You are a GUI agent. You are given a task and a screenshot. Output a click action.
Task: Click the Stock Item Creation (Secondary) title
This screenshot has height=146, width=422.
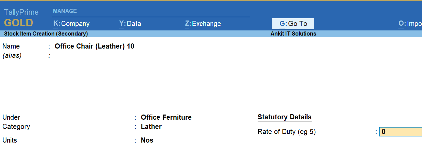pyautogui.click(x=46, y=34)
